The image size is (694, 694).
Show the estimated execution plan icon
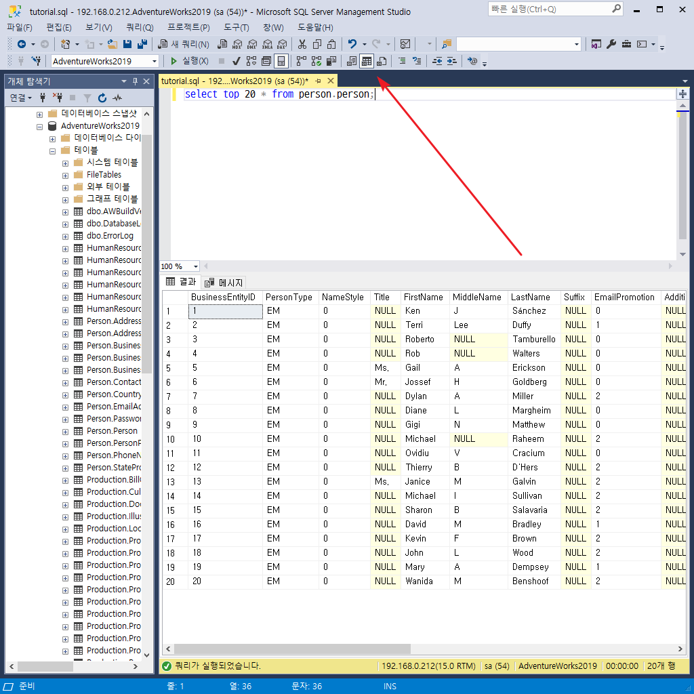point(251,60)
